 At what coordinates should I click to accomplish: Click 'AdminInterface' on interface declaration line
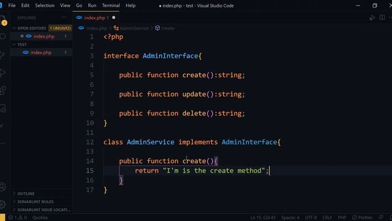coord(170,56)
